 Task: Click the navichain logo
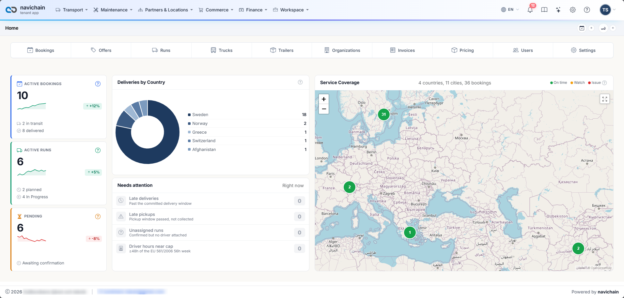(25, 10)
